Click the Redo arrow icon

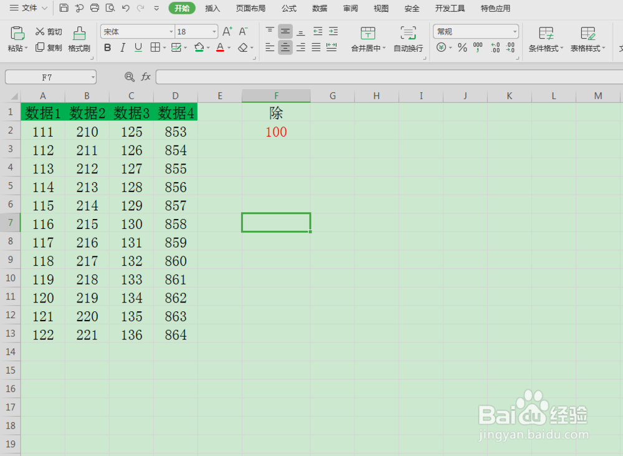coord(140,8)
